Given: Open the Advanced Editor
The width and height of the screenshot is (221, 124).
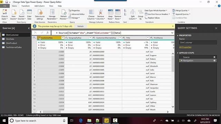Looking at the screenshot, I should 77,14.
